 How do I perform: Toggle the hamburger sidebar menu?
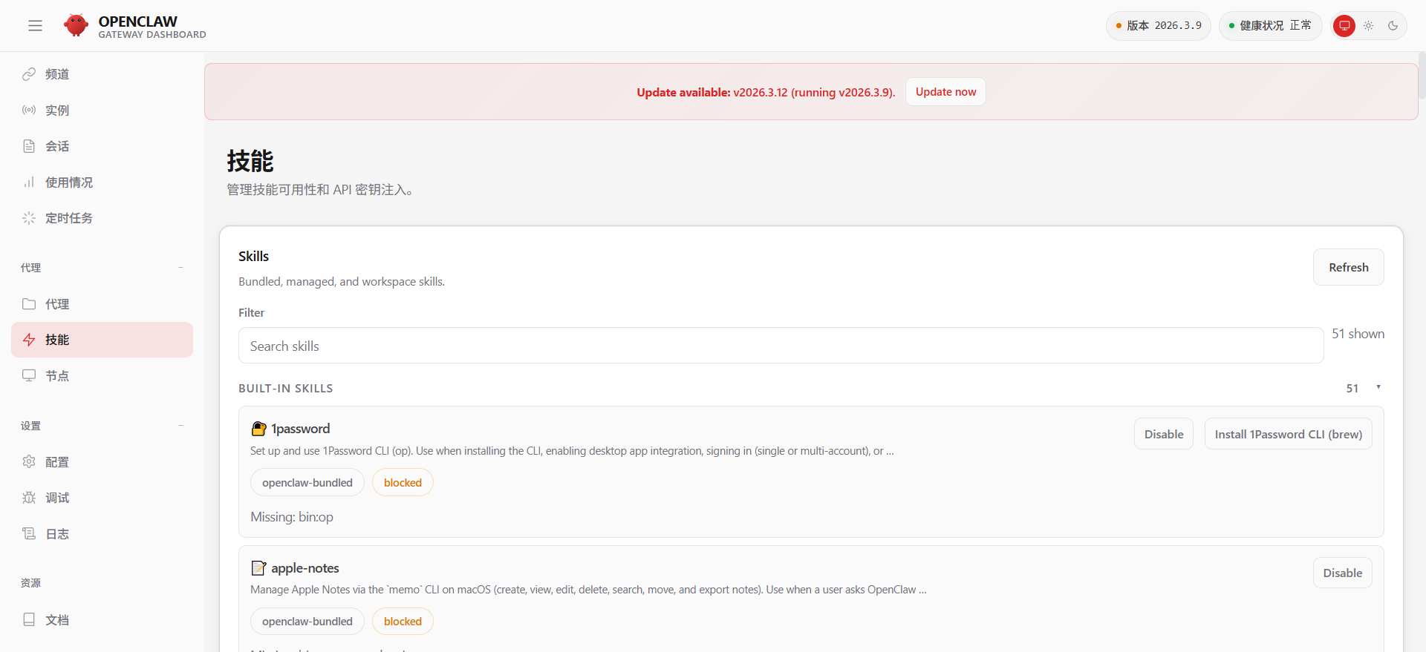[35, 26]
